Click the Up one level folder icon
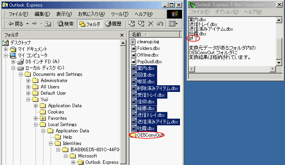The width and height of the screenshot is (285, 165). [x=48, y=24]
